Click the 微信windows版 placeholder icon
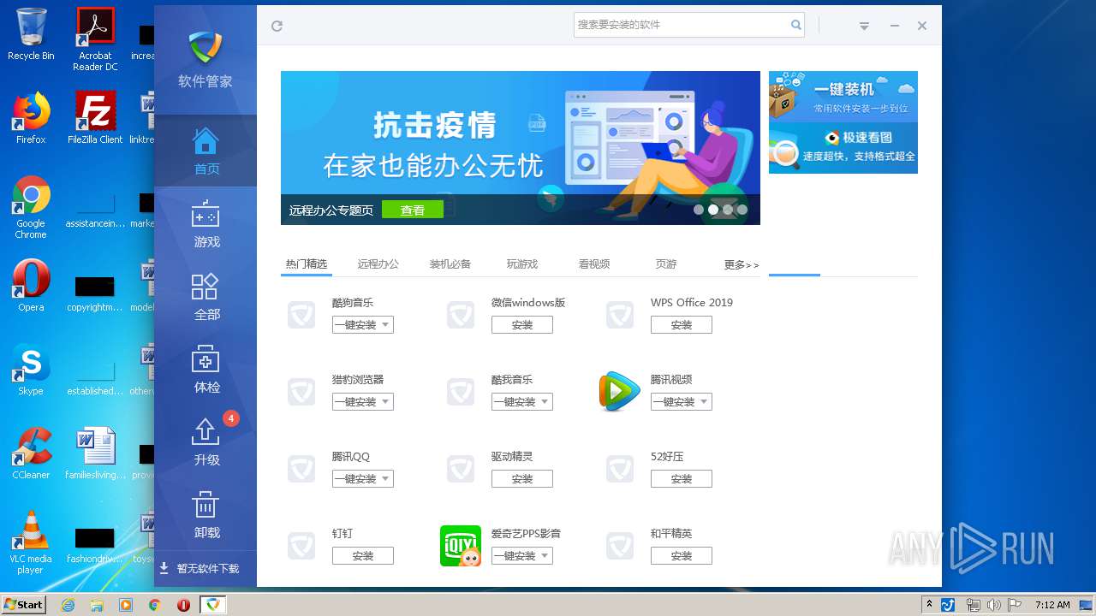The height and width of the screenshot is (616, 1096). [461, 315]
